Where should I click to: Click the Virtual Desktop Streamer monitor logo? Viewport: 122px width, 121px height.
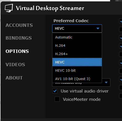(x=9, y=8)
